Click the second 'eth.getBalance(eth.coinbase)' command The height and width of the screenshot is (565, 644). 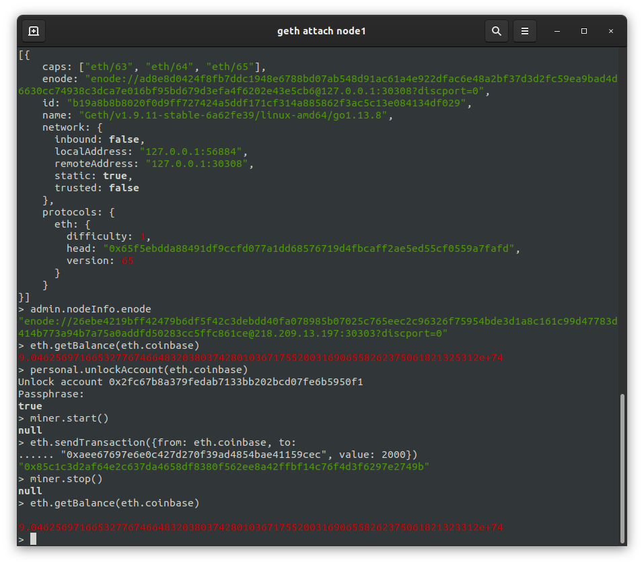click(109, 503)
